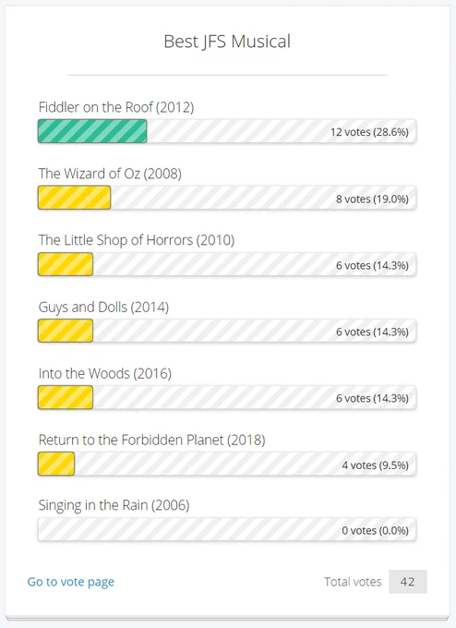Select the Little Shop of Horrors yellow bar
This screenshot has width=456, height=628.
point(66,264)
